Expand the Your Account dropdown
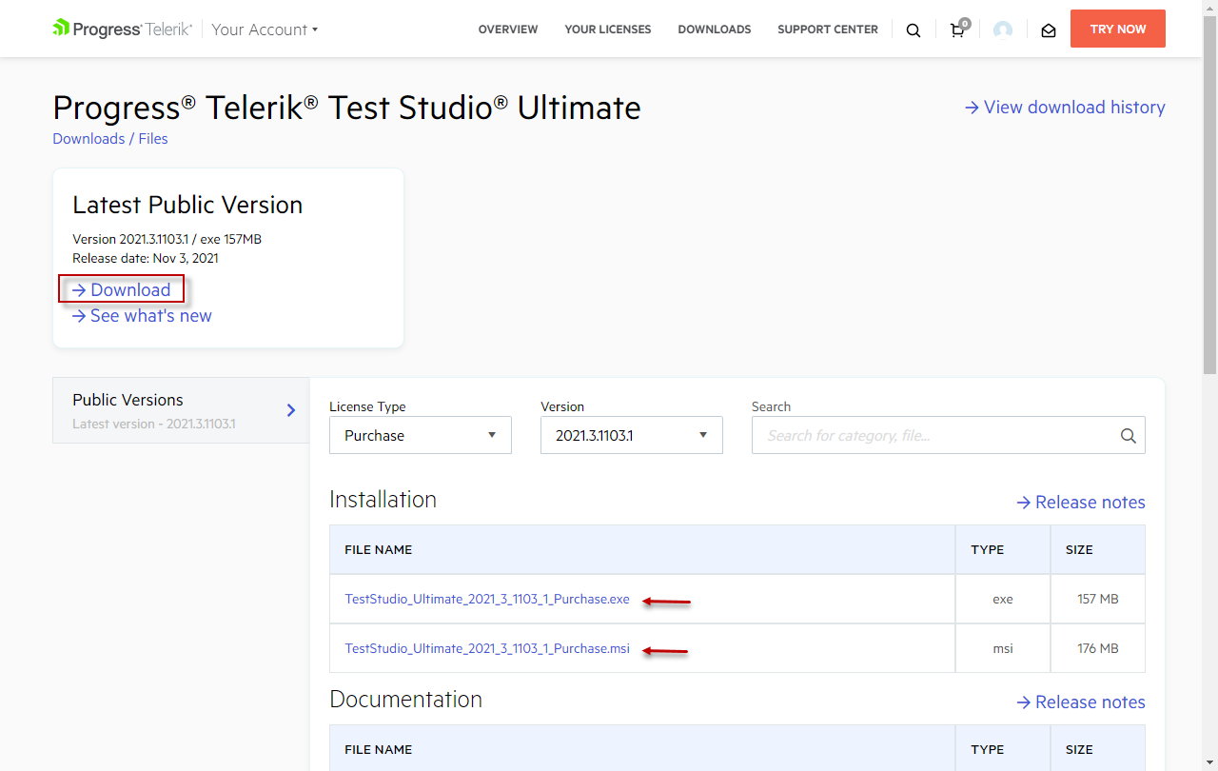This screenshot has height=771, width=1218. point(265,30)
